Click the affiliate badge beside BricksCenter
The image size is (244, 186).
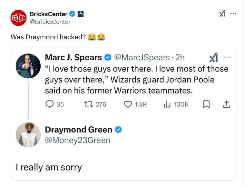click(81, 14)
